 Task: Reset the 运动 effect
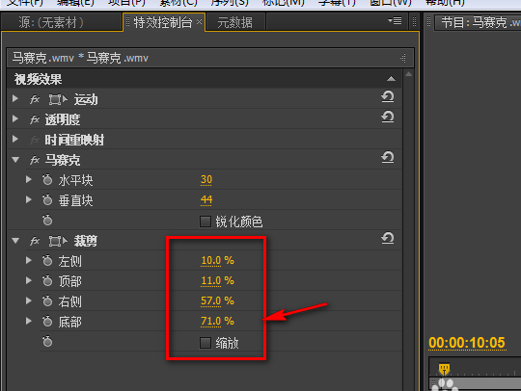click(x=388, y=97)
